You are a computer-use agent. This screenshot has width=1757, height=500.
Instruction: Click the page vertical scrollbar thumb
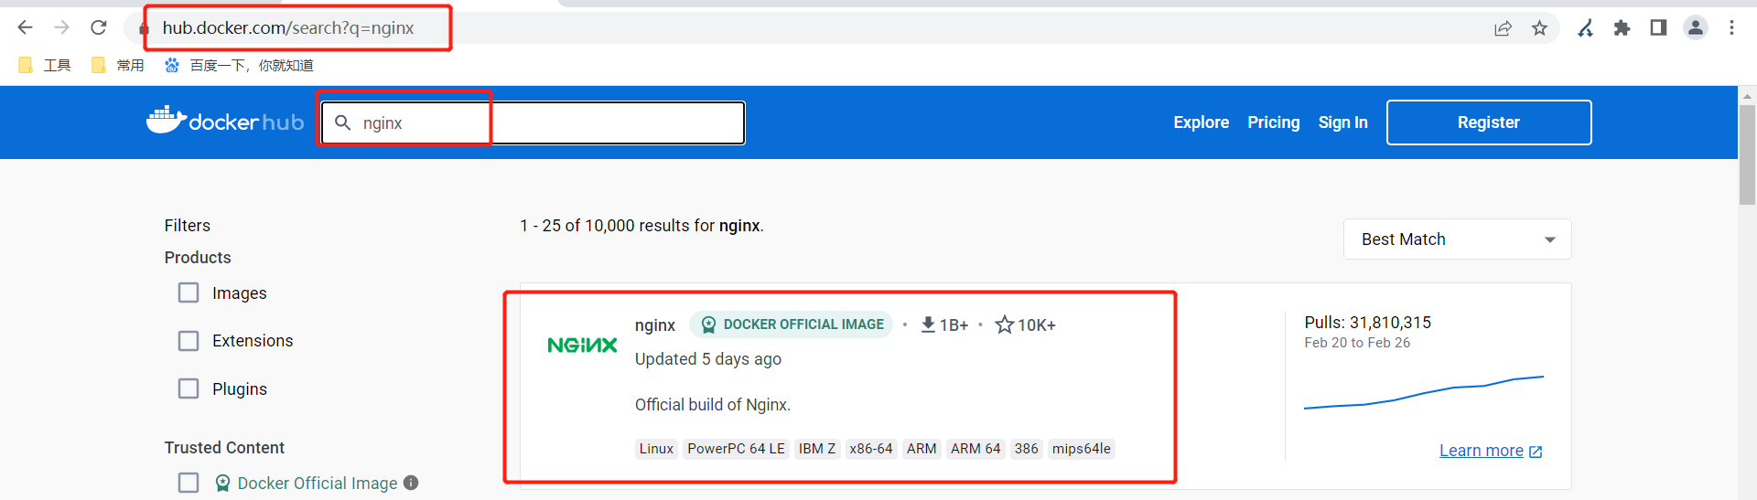click(x=1747, y=155)
